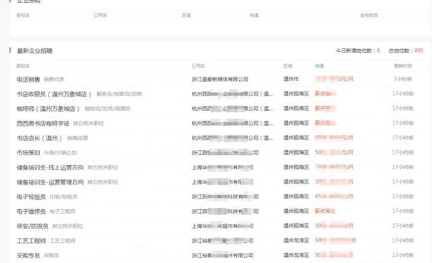The image size is (432, 263).
Task: Open the 电话销售 job listing
Action: pyautogui.click(x=28, y=79)
